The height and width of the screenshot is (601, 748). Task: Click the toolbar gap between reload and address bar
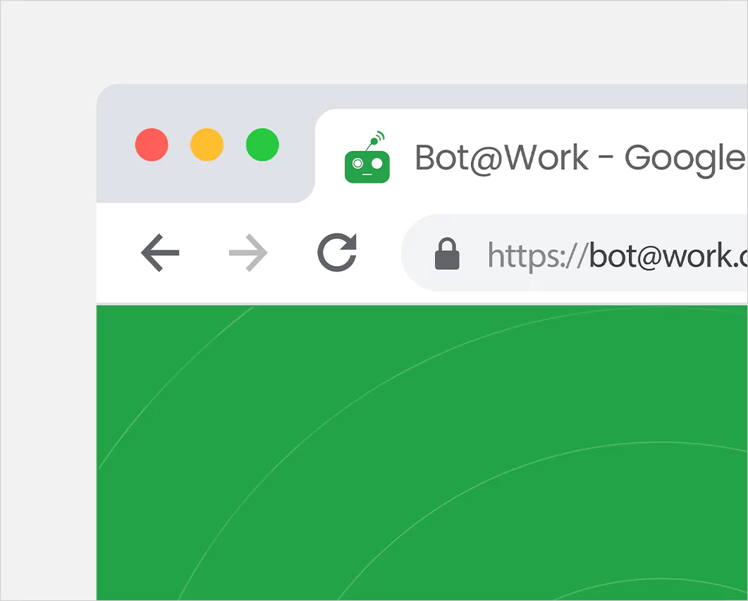pos(379,253)
